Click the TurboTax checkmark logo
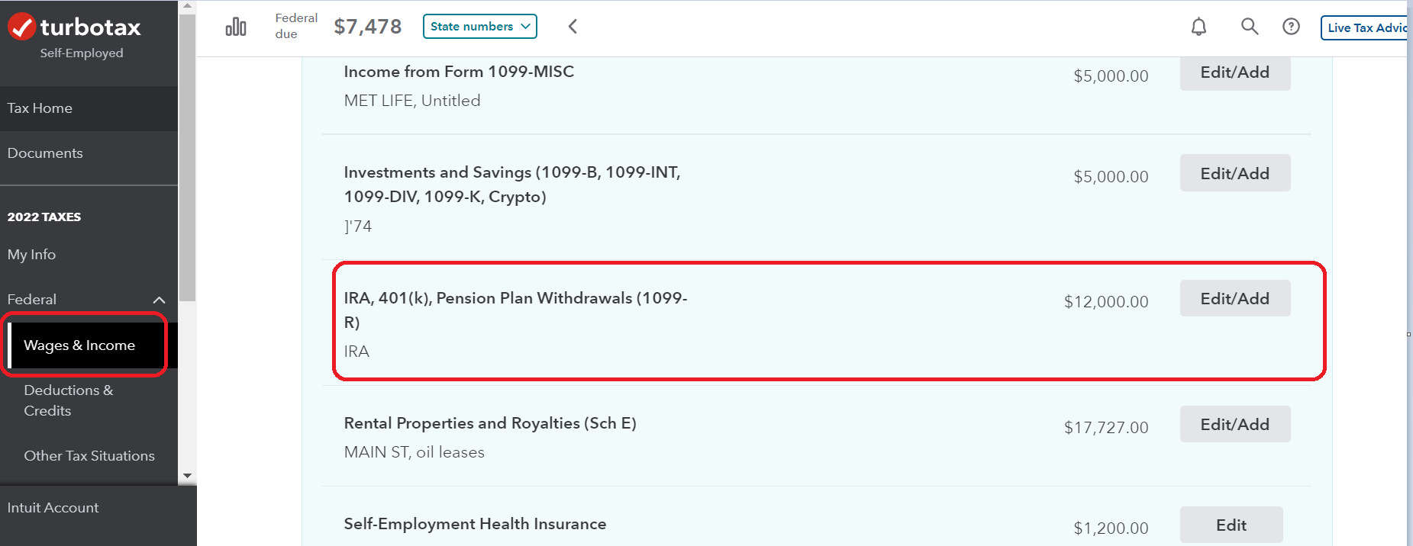This screenshot has height=546, width=1413. point(21,27)
